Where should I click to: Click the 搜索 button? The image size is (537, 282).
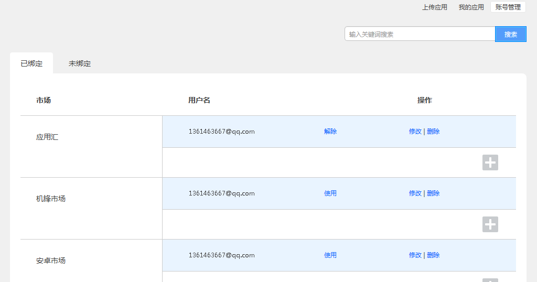pos(511,34)
